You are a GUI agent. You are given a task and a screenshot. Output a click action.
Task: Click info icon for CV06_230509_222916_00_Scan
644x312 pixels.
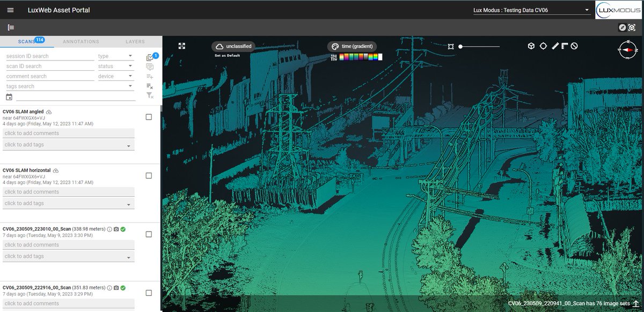click(x=109, y=288)
